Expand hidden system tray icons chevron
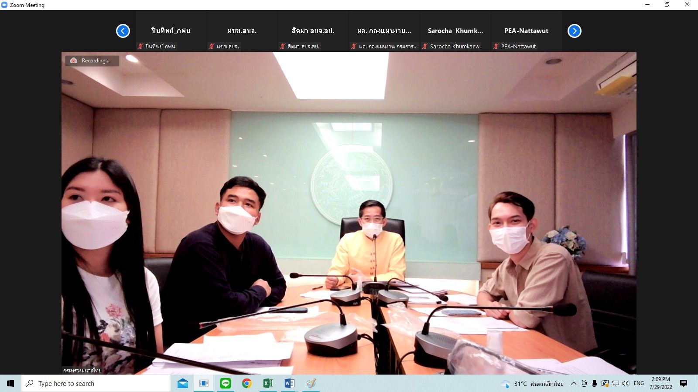Viewport: 698px width, 392px height. 574,383
